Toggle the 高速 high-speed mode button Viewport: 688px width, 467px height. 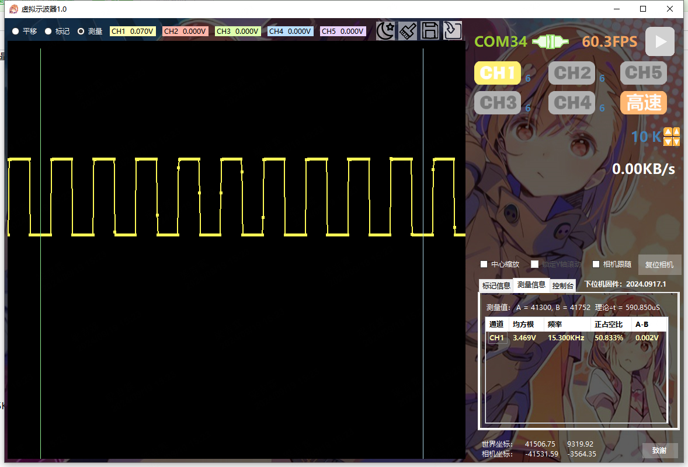pyautogui.click(x=643, y=103)
